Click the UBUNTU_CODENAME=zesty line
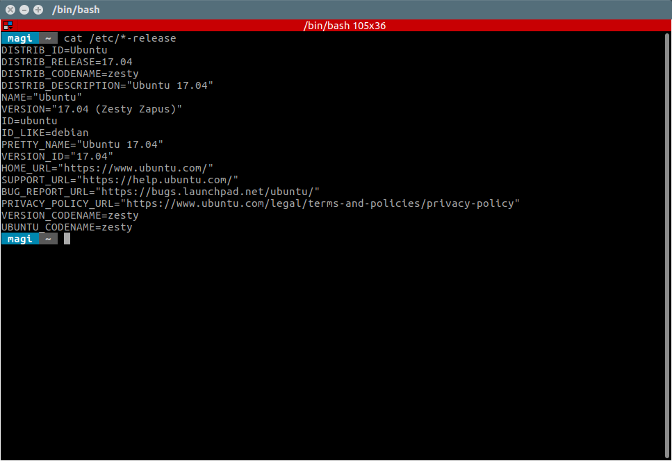Image resolution: width=672 pixels, height=461 pixels. (x=67, y=227)
